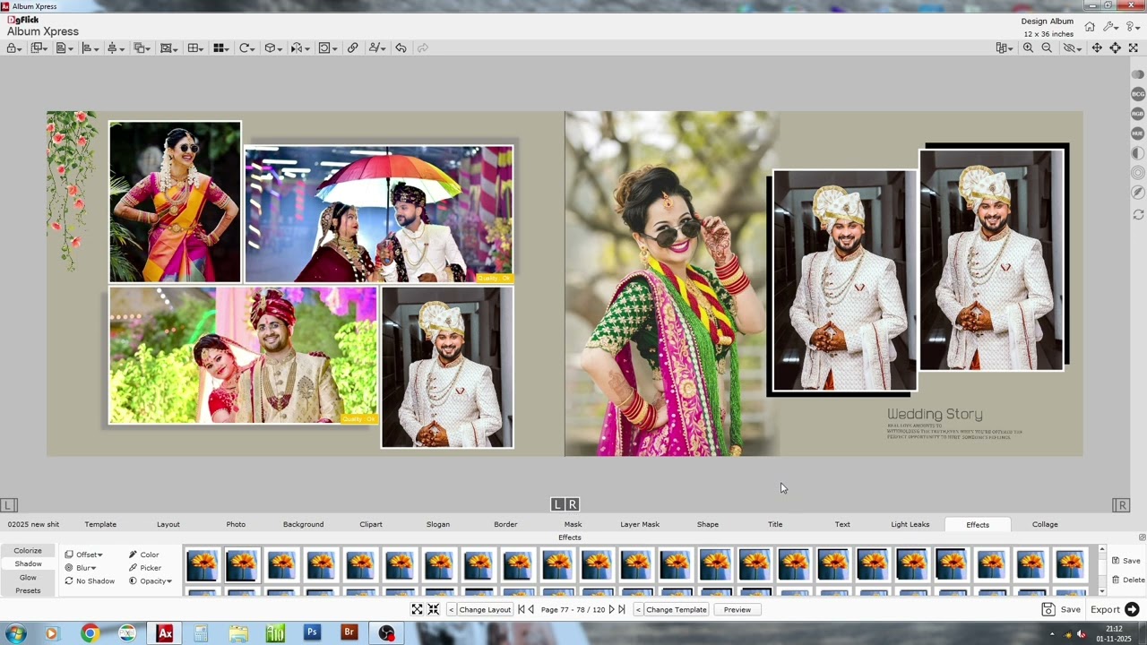Open the lock options in the toolbar
This screenshot has width=1147, height=645.
click(x=14, y=47)
